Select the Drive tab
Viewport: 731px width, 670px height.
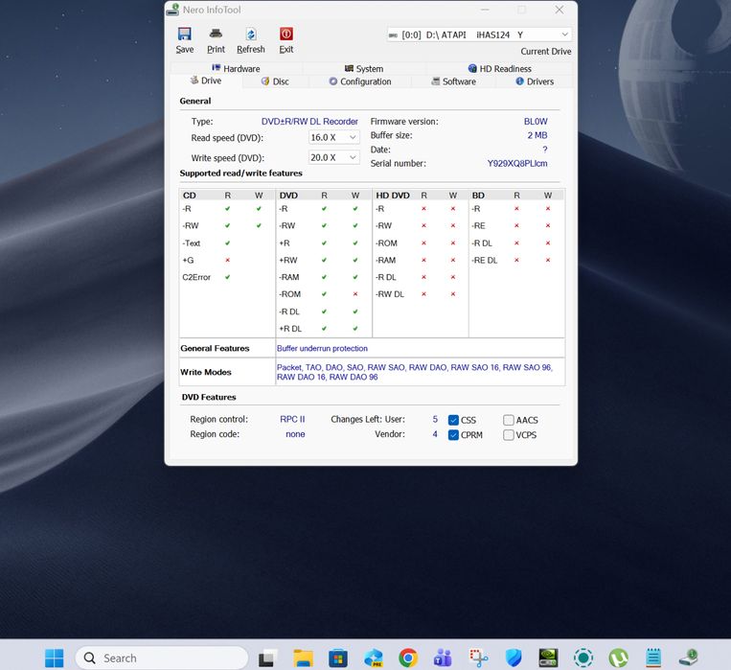[206, 81]
